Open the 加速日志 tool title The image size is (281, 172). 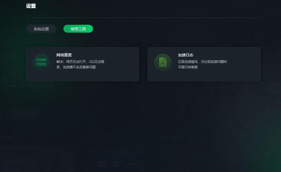186,55
